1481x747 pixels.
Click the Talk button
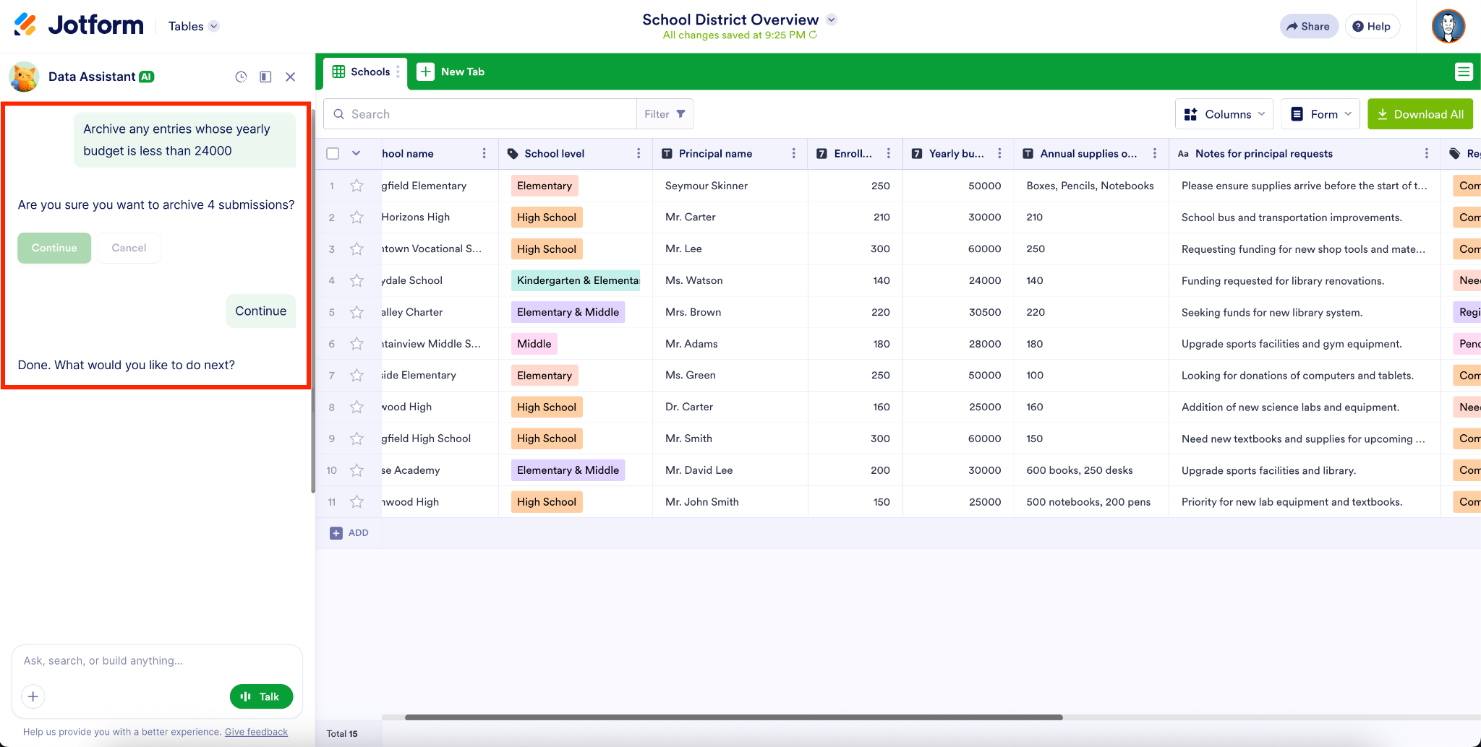(261, 696)
